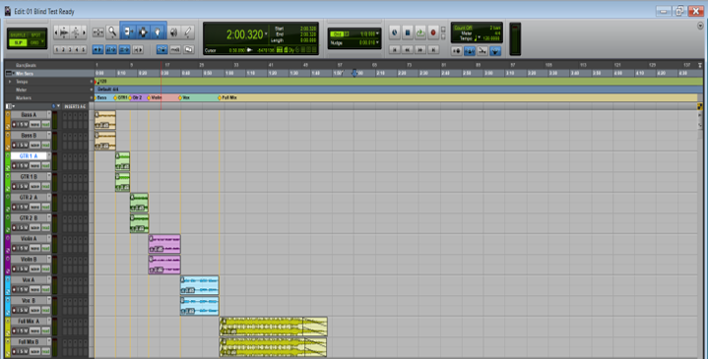Open Full Mix A track name options arrow

(49, 321)
